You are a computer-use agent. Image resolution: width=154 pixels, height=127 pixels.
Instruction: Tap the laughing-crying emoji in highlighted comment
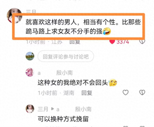[107, 31]
